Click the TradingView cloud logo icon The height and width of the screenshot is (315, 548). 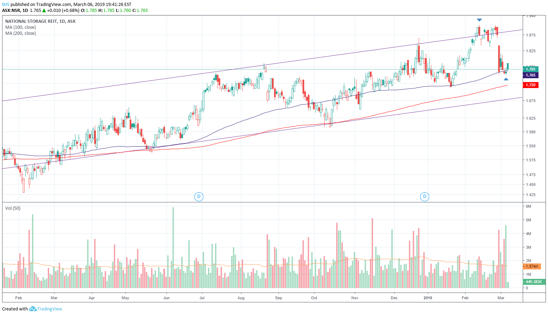pyautogui.click(x=33, y=309)
